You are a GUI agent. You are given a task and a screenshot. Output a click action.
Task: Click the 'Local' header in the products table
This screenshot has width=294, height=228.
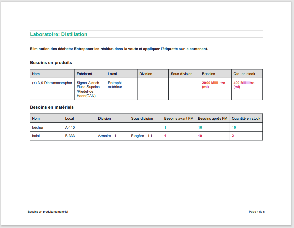point(121,74)
